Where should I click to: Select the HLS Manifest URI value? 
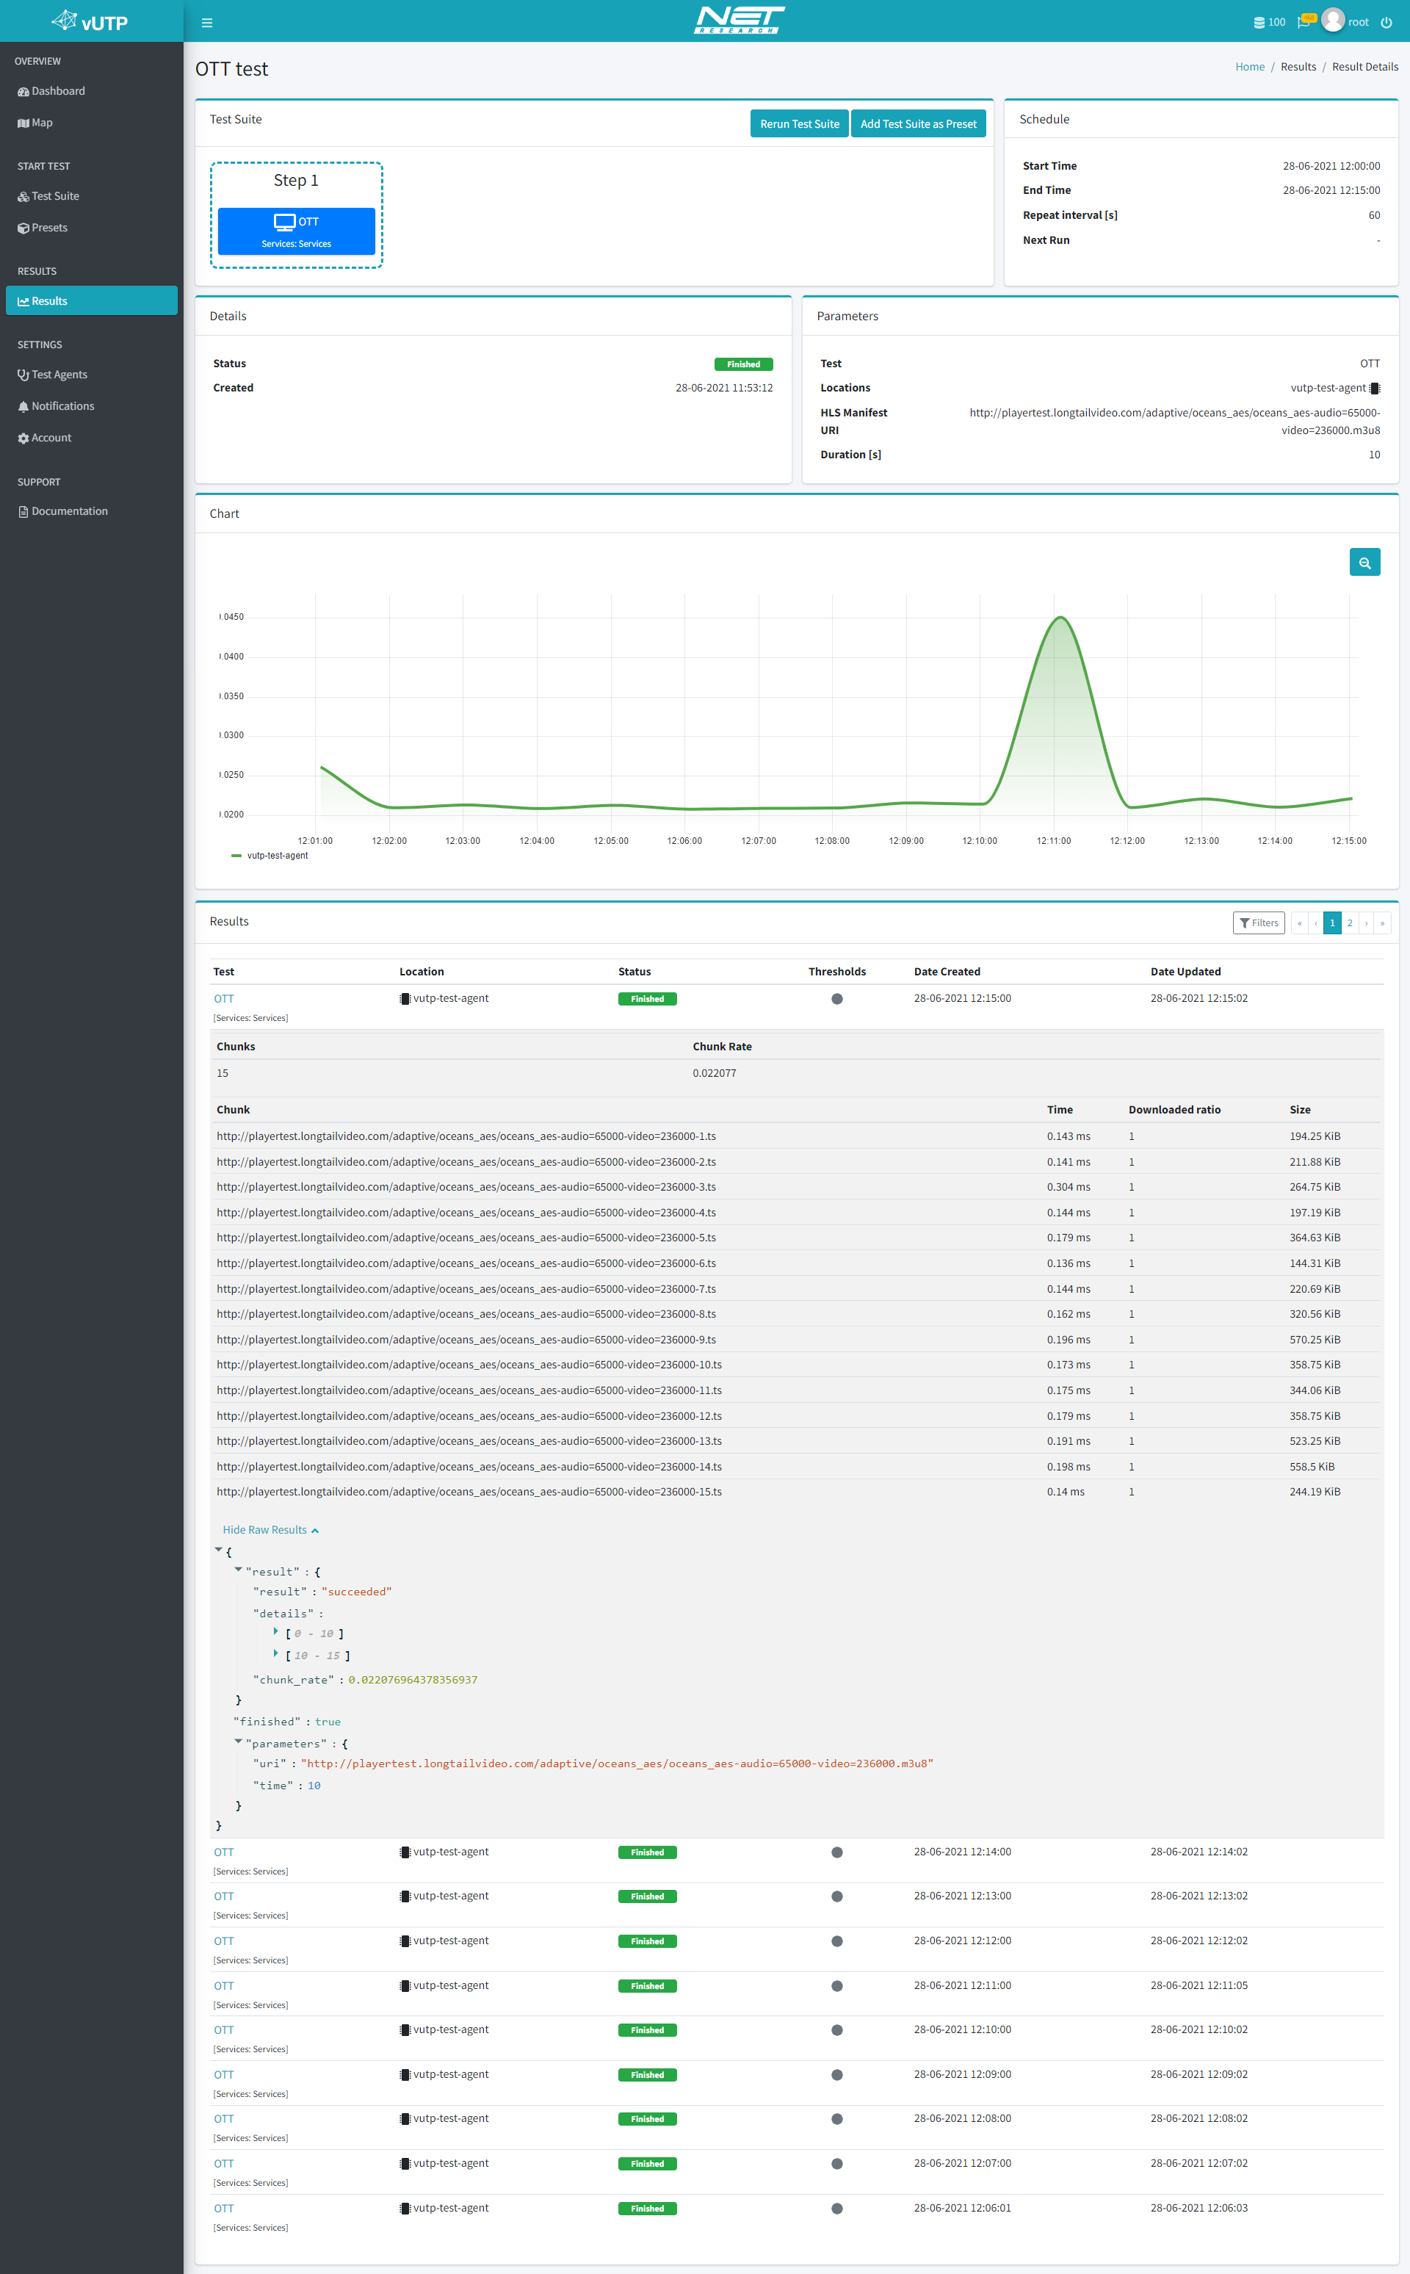pos(1175,421)
